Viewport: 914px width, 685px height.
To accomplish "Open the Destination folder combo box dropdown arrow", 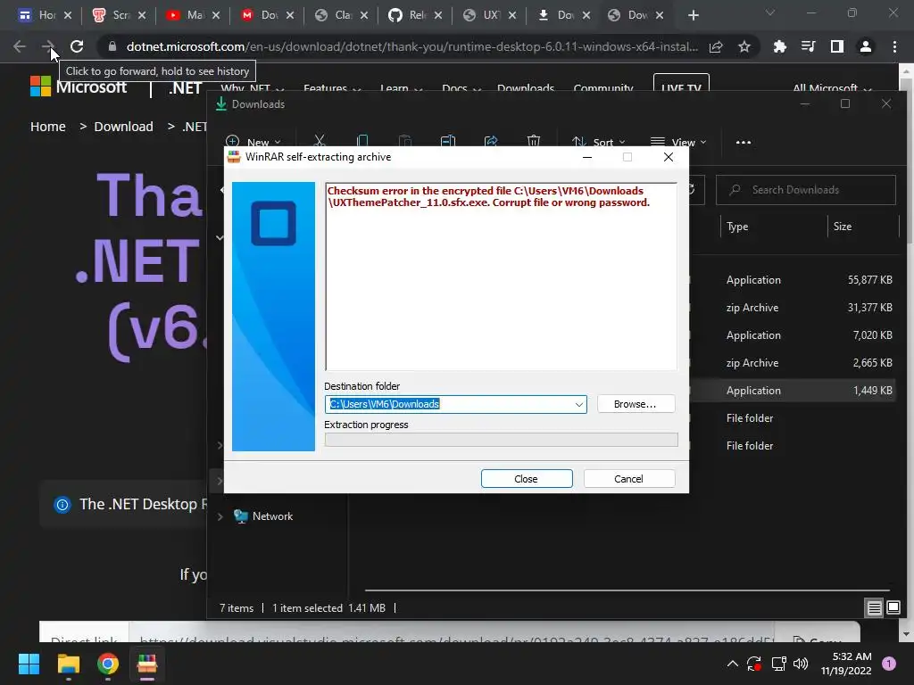I will point(578,404).
